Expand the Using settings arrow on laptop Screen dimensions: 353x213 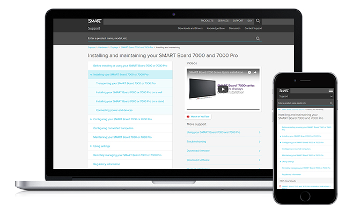coord(91,146)
